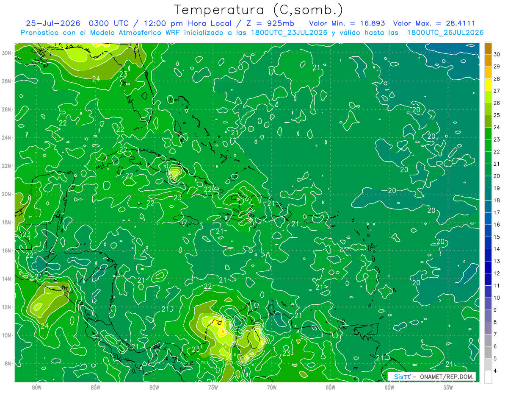Image resolution: width=508 pixels, height=393 pixels.
Task: Click the contour label '25' over Colombia
Action: click(x=229, y=362)
